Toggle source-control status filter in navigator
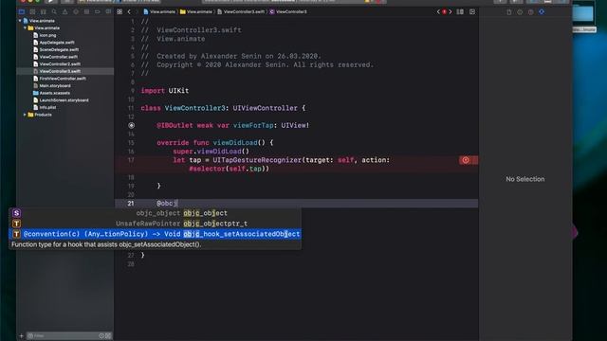 108,335
